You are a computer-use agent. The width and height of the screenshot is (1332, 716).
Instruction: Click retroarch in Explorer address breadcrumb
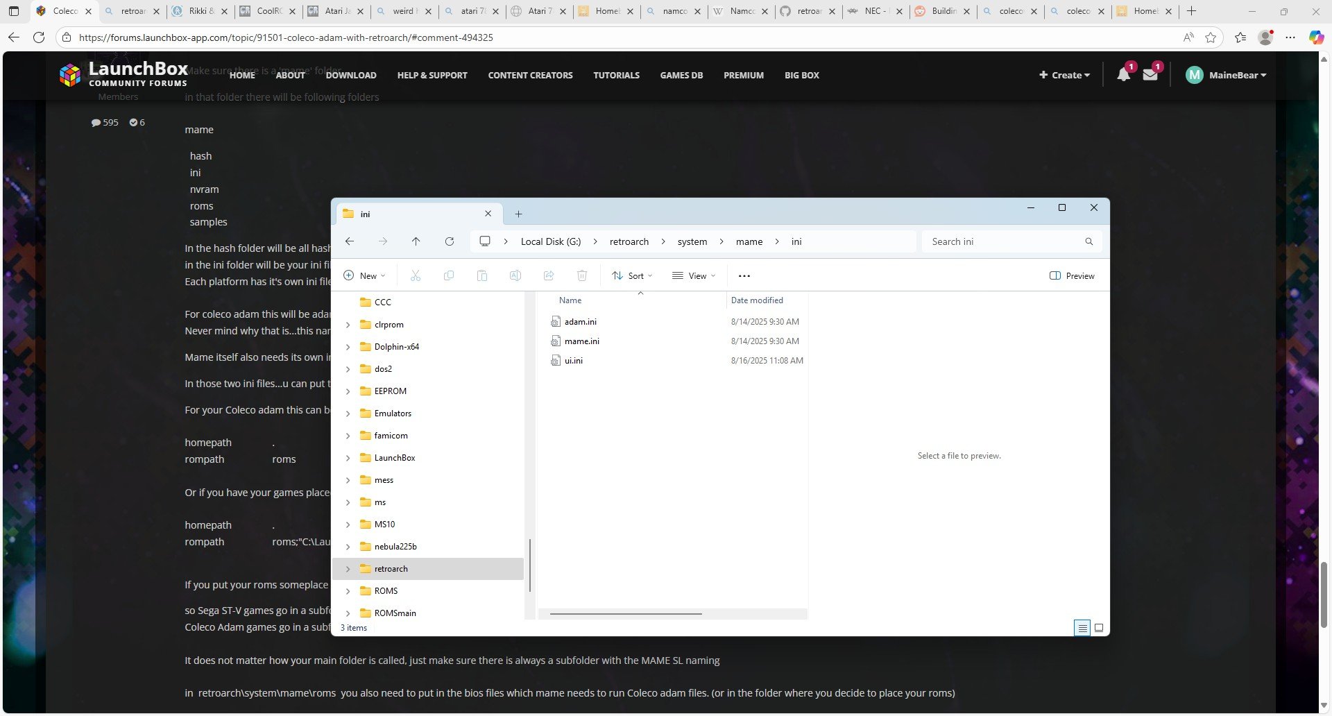[629, 241]
